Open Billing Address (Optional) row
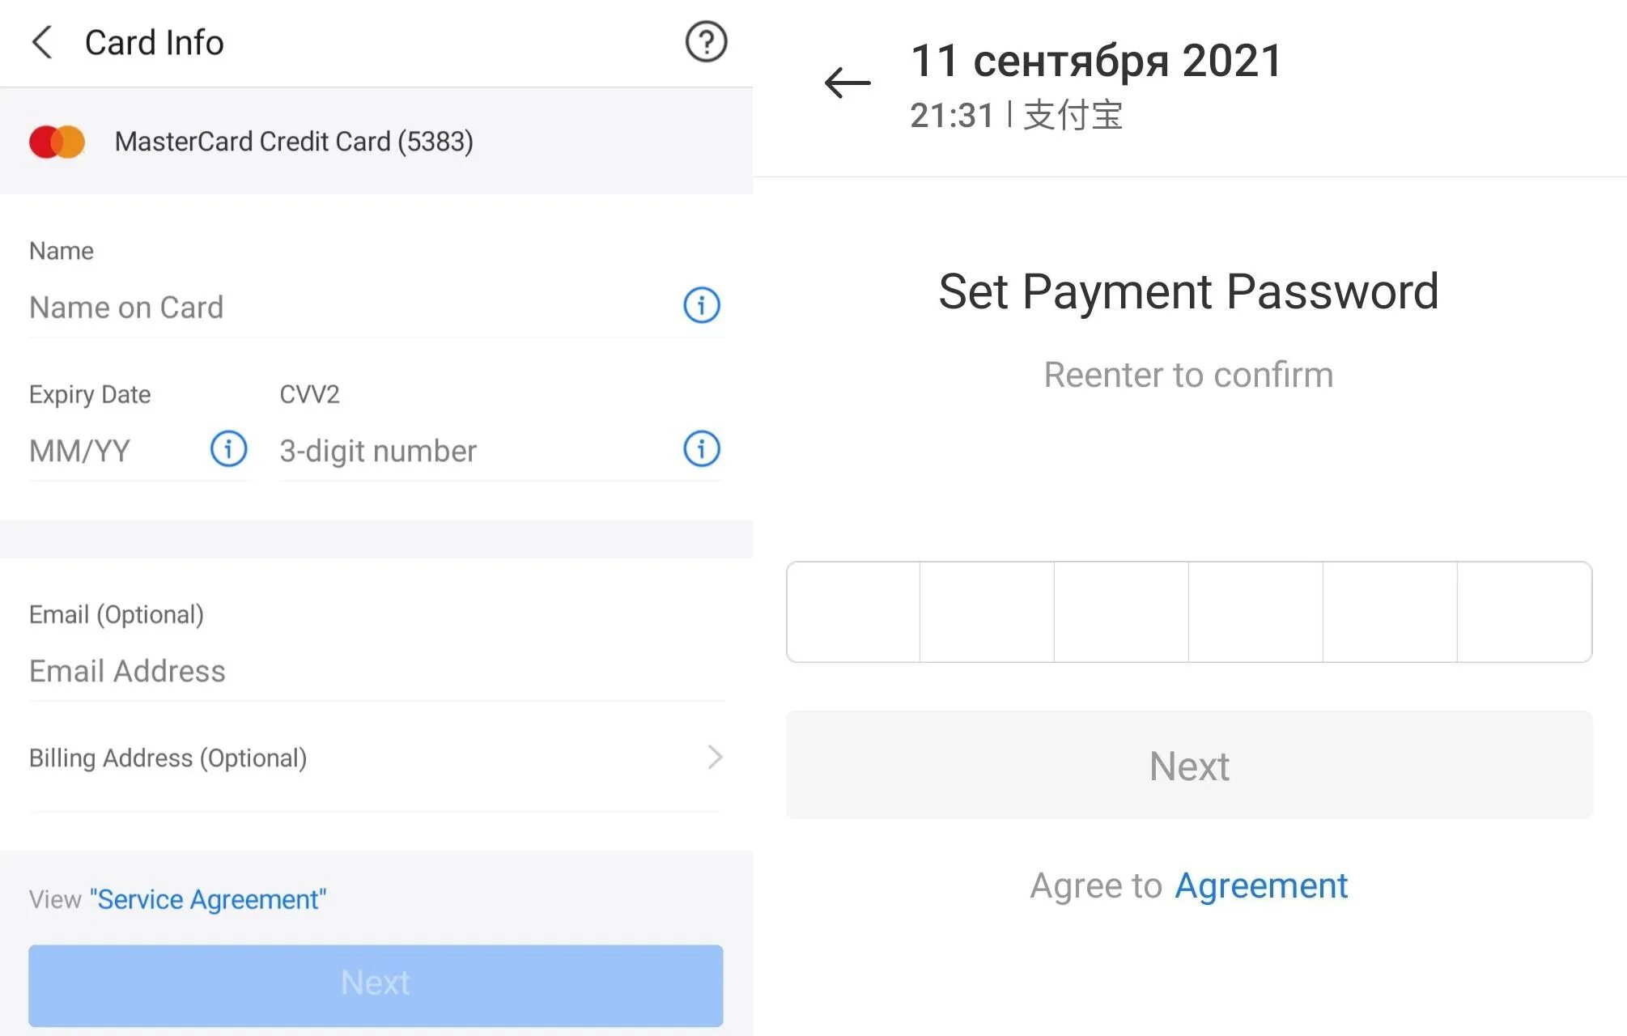The image size is (1627, 1036). tap(376, 758)
